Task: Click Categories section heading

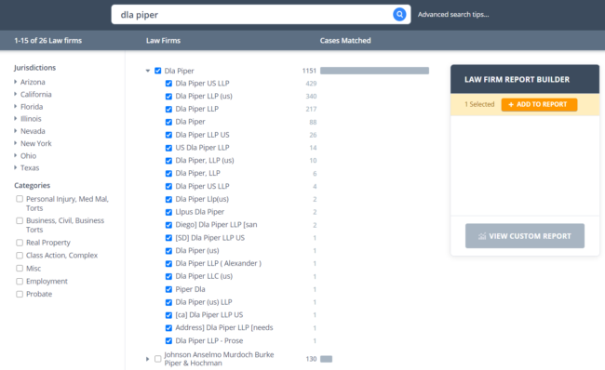Action: pos(32,185)
